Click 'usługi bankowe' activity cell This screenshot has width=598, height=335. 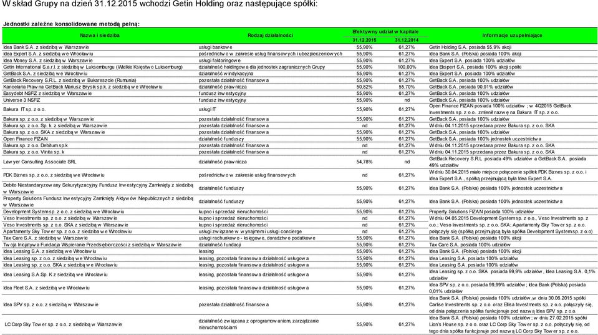(216, 47)
